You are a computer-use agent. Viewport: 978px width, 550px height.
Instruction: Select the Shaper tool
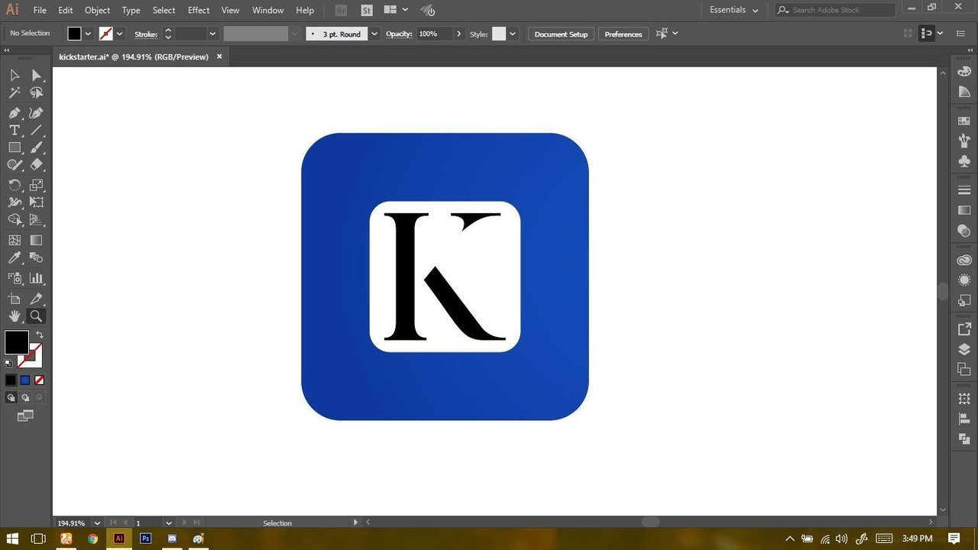(15, 164)
